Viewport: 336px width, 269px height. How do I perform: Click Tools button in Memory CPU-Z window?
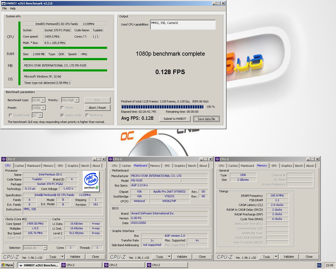tap(266, 257)
